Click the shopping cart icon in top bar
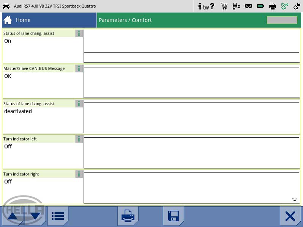 pyautogui.click(x=224, y=6)
